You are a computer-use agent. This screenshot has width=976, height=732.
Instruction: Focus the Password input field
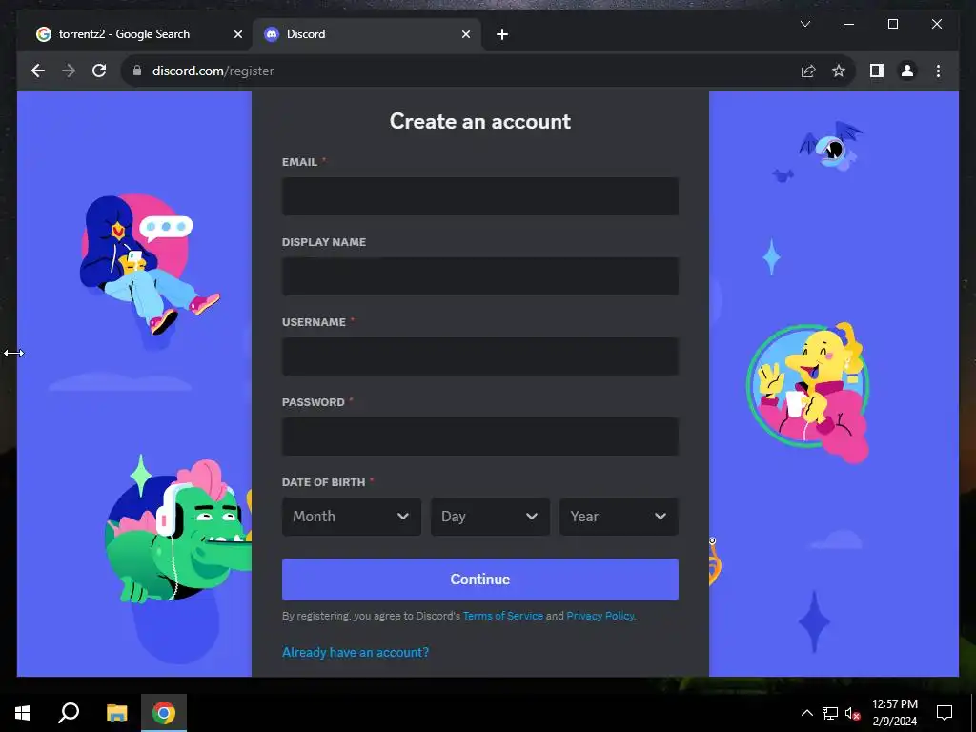point(480,437)
